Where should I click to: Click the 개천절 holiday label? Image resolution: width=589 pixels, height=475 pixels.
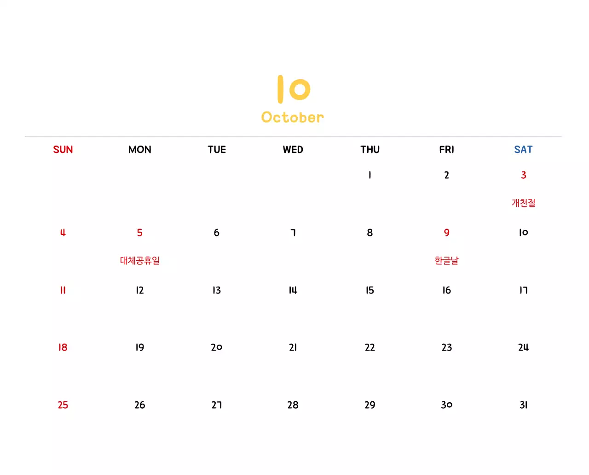523,203
